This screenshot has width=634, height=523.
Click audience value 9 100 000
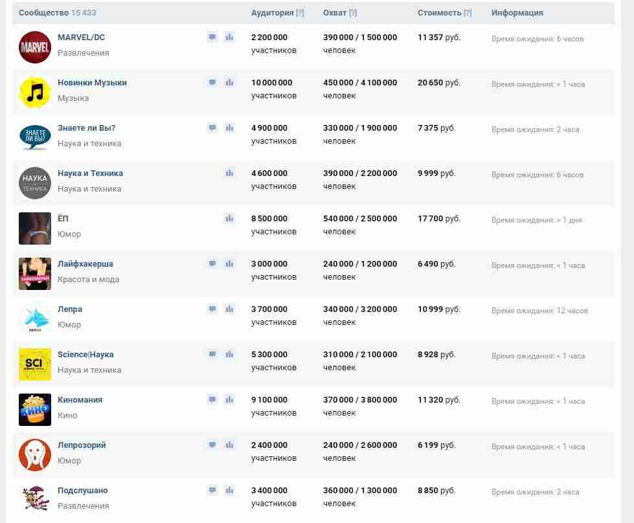(269, 399)
